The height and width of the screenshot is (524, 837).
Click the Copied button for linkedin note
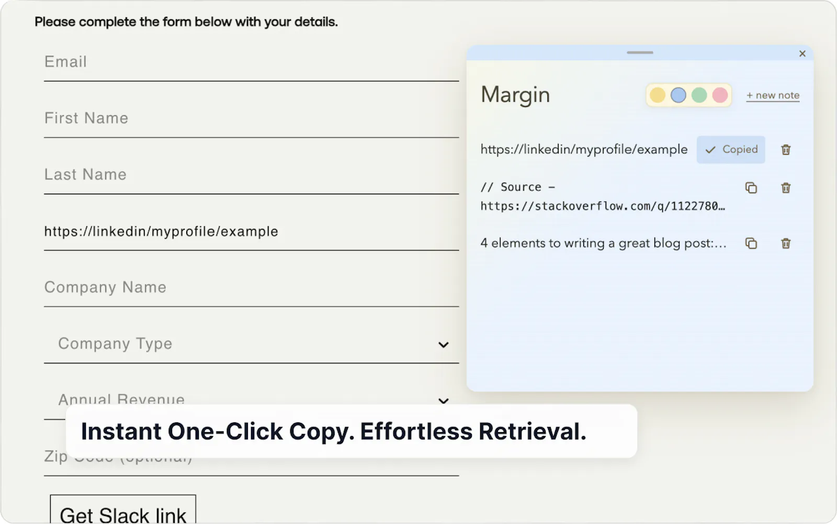731,150
